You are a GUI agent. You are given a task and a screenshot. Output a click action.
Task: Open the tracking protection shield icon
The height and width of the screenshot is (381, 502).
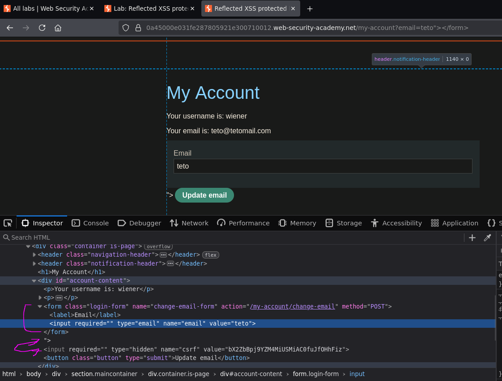click(x=126, y=28)
